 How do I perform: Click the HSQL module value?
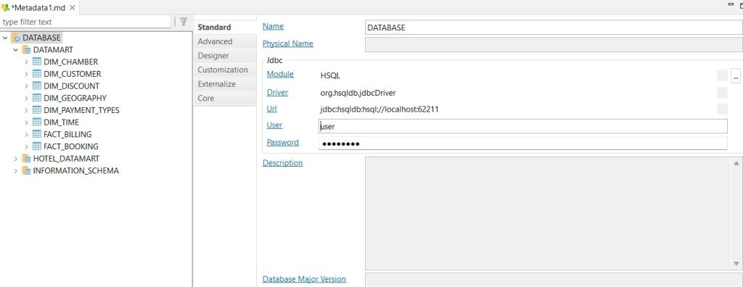[330, 75]
